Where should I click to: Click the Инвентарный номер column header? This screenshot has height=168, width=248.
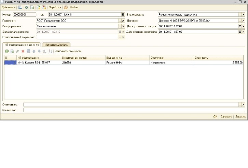[83, 58]
